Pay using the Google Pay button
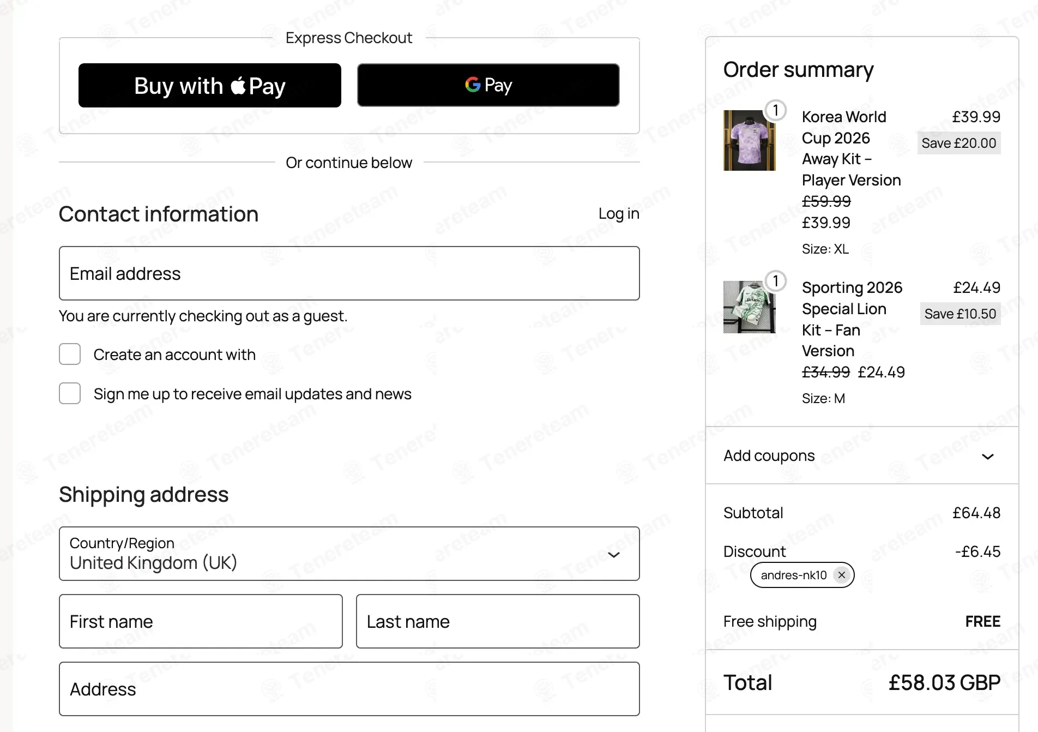This screenshot has height=732, width=1038. 488,85
